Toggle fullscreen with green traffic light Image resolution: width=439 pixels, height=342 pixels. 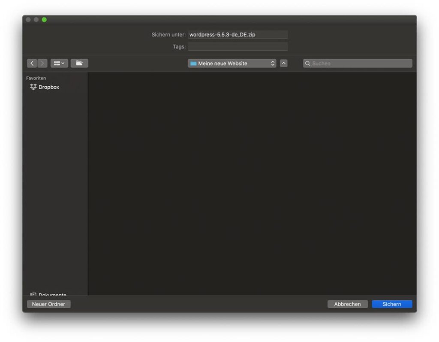coord(44,19)
